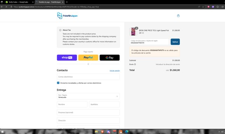Open the pink shield extension icon

coord(208,7)
